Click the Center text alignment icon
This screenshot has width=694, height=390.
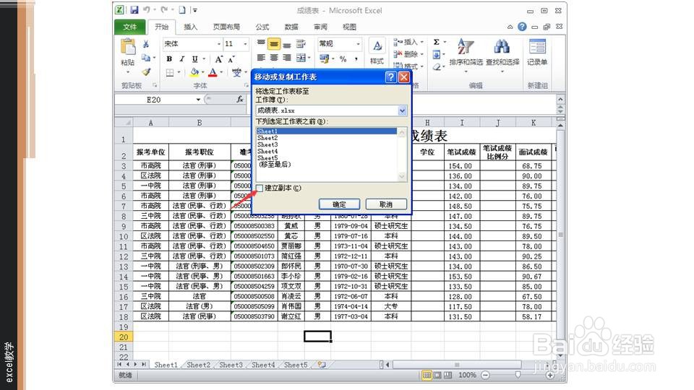coord(274,58)
